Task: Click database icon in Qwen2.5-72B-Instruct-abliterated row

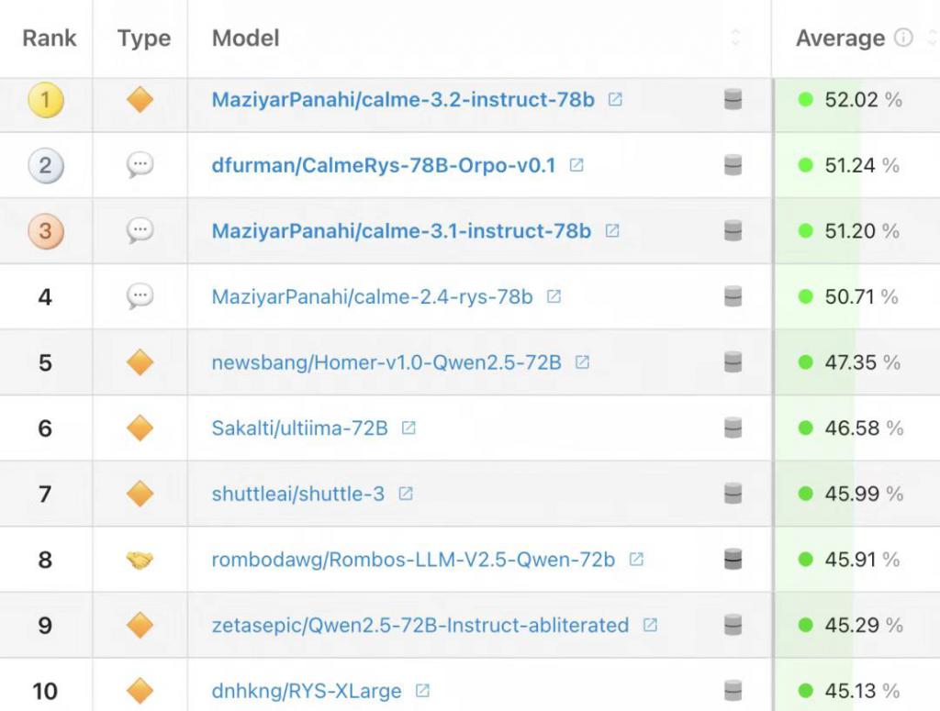Action: 733,626
